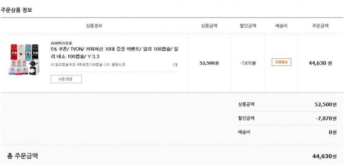Click the -7,870원 discount in the product row
This screenshot has width=344, height=165.
248,63
